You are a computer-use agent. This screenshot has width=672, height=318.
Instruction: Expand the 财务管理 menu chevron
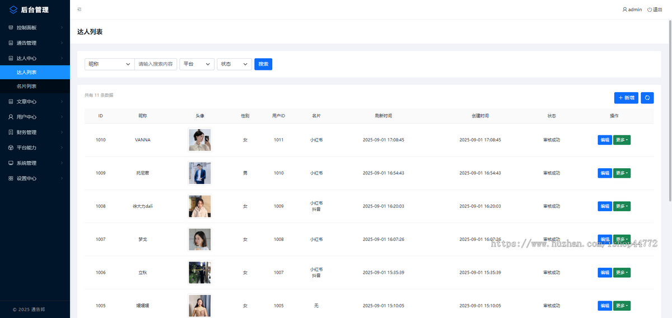click(x=62, y=132)
